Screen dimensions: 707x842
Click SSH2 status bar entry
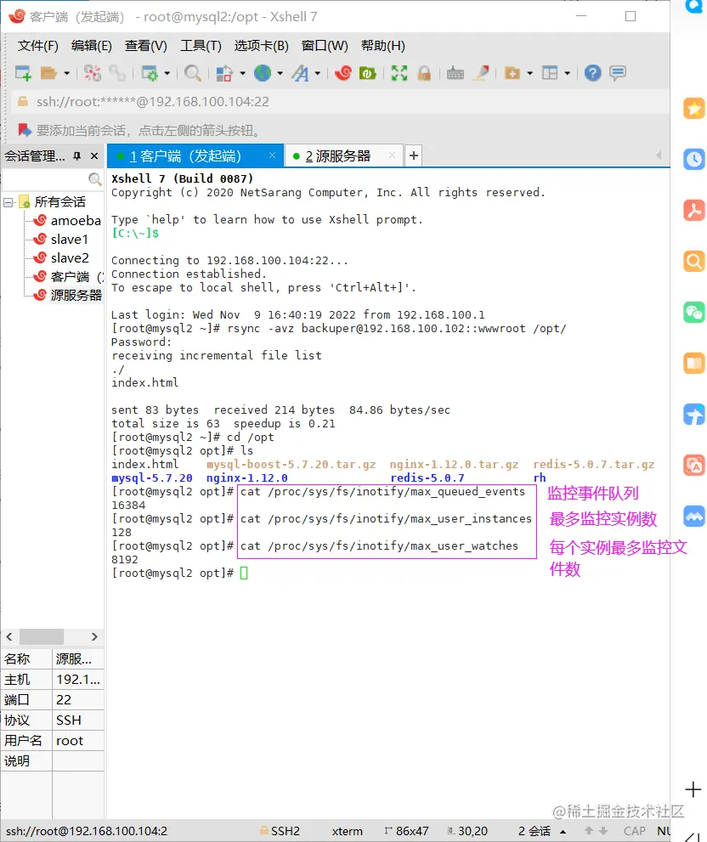click(280, 831)
